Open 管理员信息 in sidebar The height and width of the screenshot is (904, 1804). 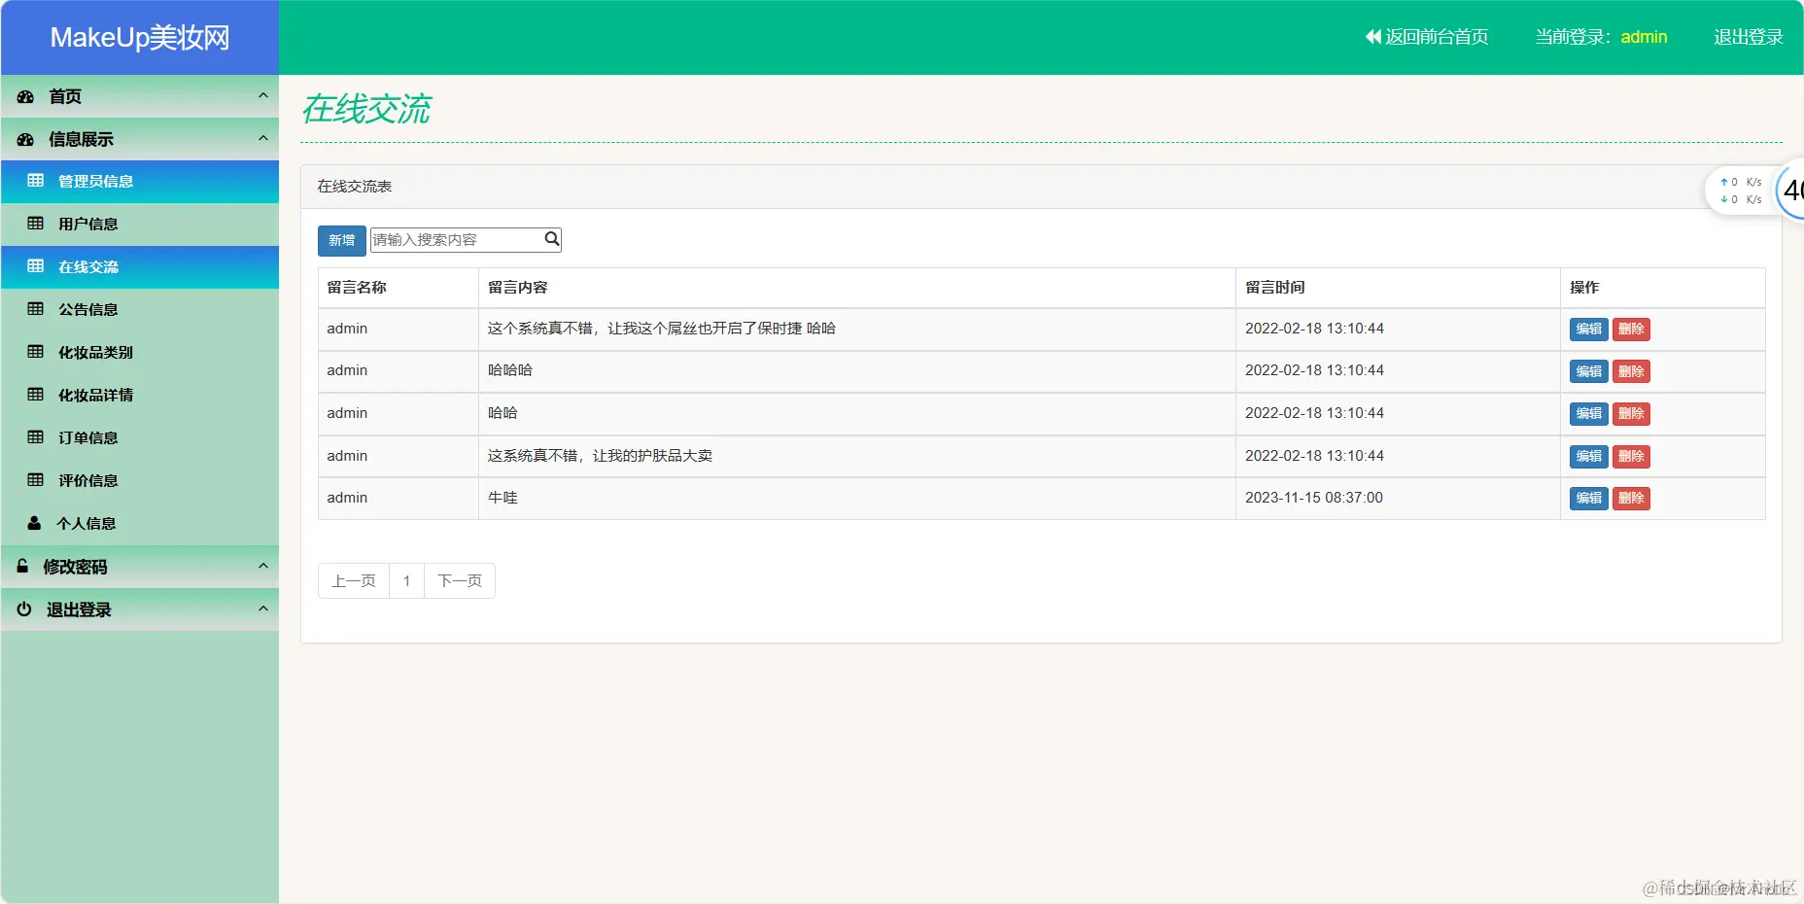tap(140, 182)
